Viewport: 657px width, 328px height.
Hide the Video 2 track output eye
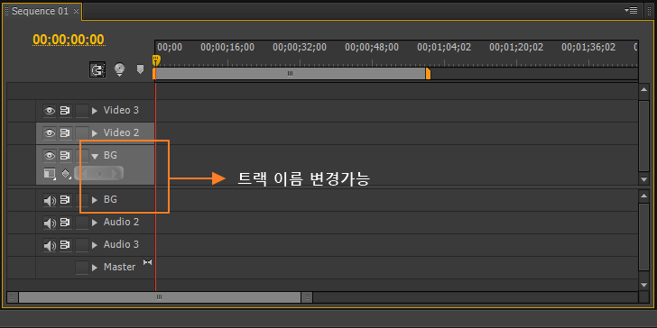(50, 133)
